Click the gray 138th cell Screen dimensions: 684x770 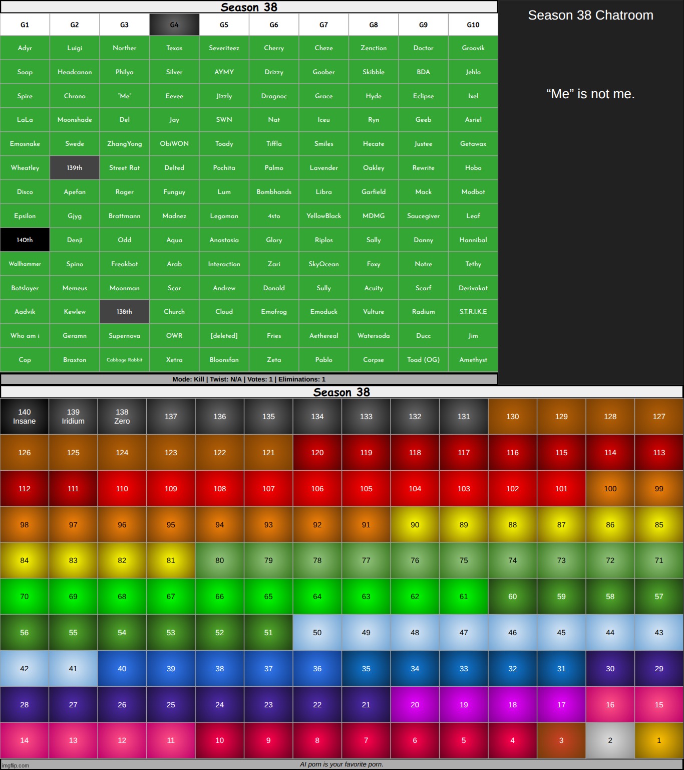pyautogui.click(x=124, y=312)
